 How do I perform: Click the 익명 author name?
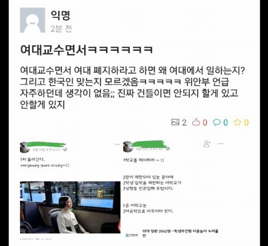pos(61,15)
